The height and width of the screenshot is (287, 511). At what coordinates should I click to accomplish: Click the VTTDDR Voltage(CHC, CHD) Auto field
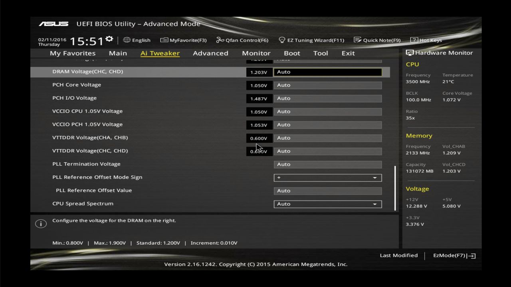pyautogui.click(x=328, y=151)
